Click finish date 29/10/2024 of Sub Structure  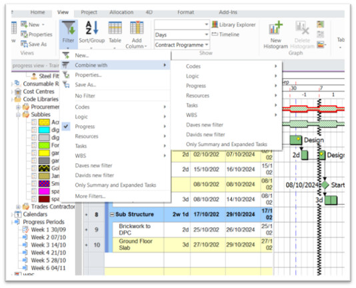tap(241, 214)
